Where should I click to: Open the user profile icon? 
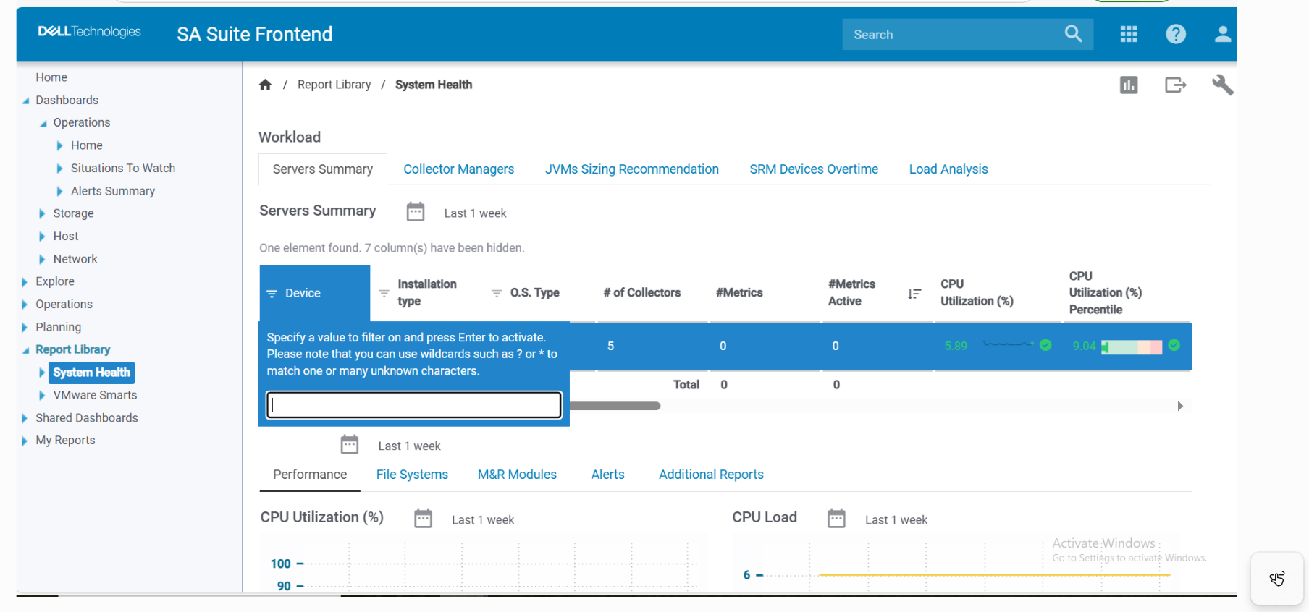[1222, 34]
